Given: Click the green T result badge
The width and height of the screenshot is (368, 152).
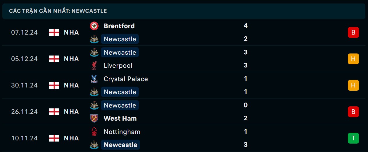Looking at the screenshot, I should [353, 138].
